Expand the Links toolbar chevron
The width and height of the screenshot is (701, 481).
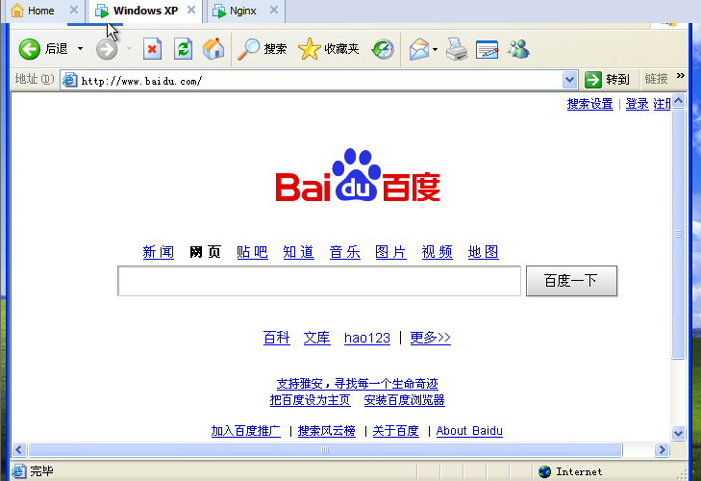[681, 76]
